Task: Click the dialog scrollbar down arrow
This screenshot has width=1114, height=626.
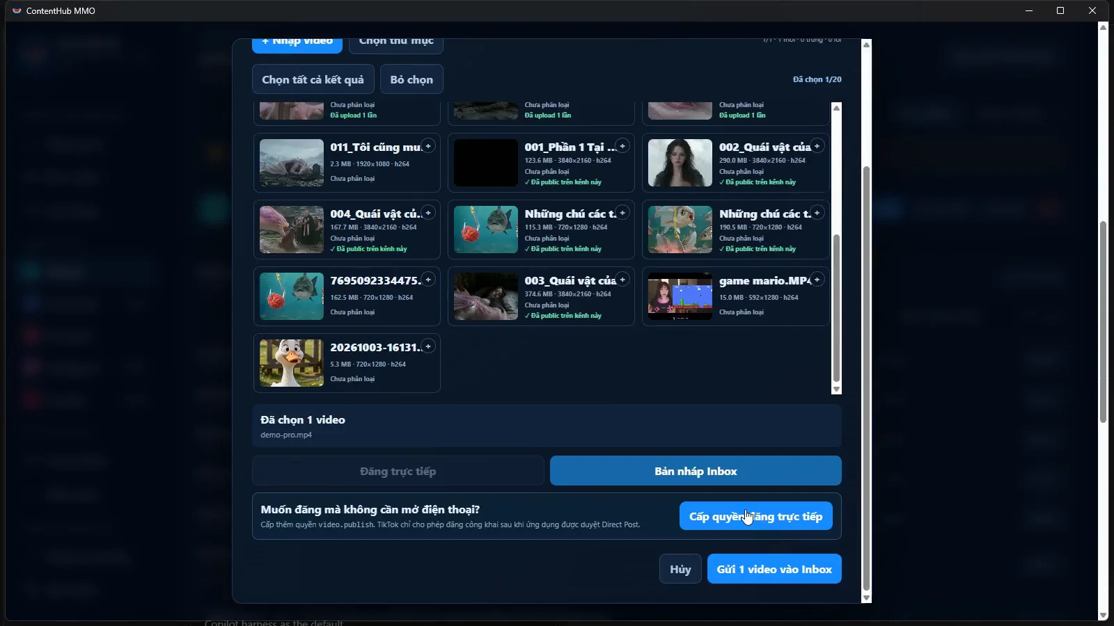Action: 867,597
